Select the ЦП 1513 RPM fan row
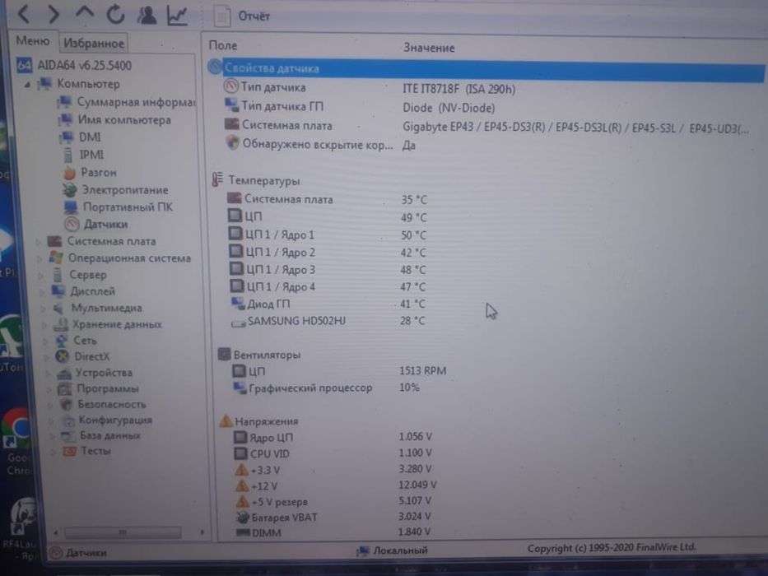The height and width of the screenshot is (576, 768). 339,371
